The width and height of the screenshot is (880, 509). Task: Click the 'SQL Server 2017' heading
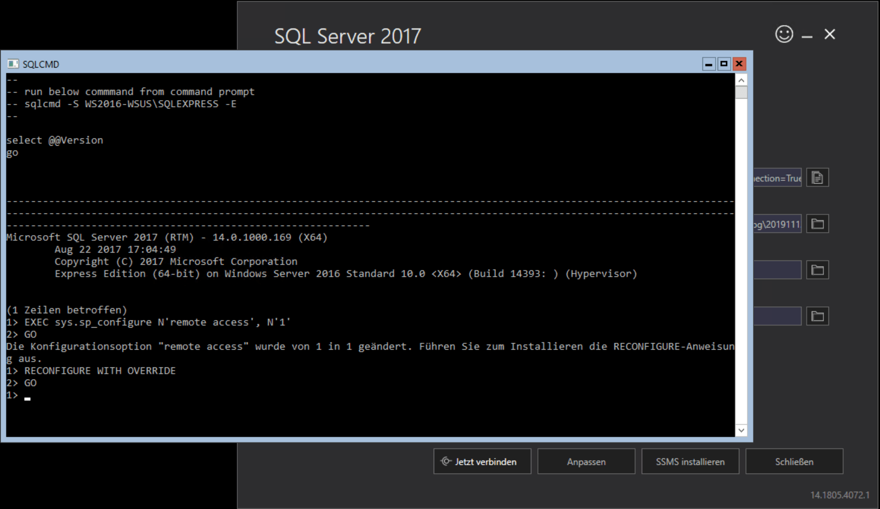[348, 36]
